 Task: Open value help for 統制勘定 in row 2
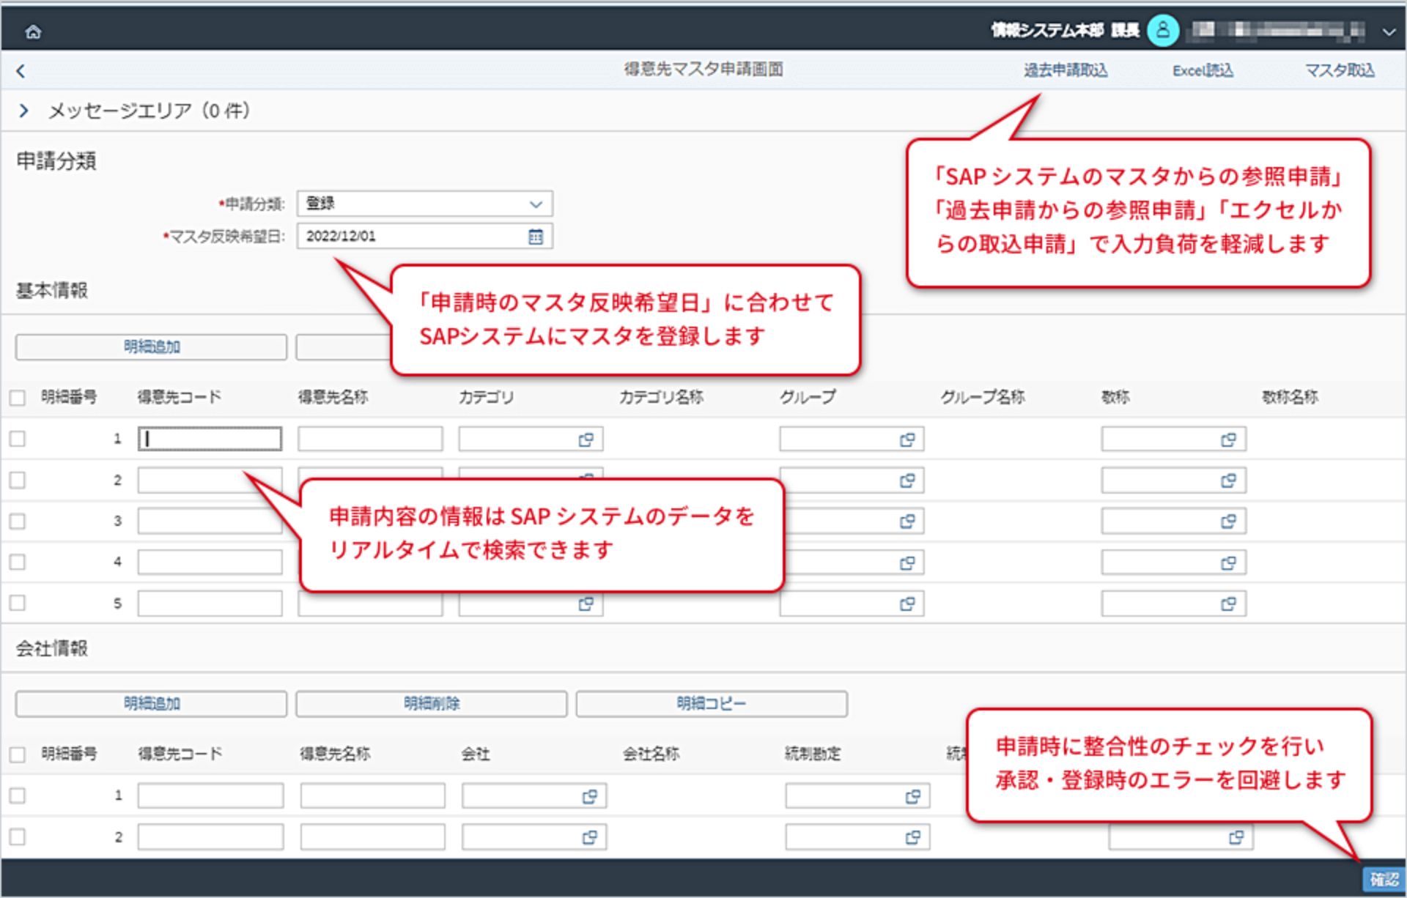click(x=912, y=836)
